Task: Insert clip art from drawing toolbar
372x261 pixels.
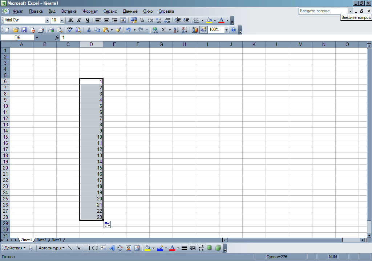Action: [129, 248]
